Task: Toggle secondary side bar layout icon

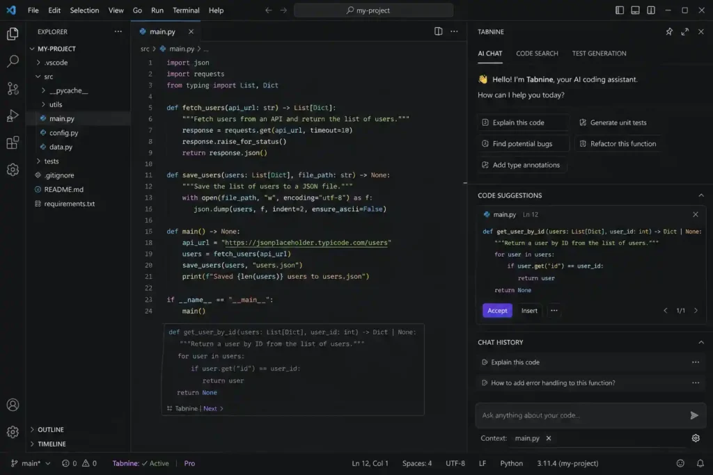Action: point(651,10)
